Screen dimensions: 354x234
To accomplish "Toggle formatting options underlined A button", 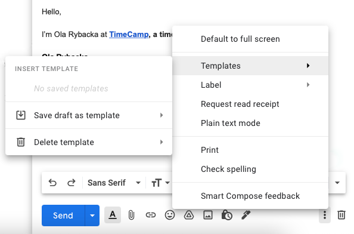I will click(113, 215).
